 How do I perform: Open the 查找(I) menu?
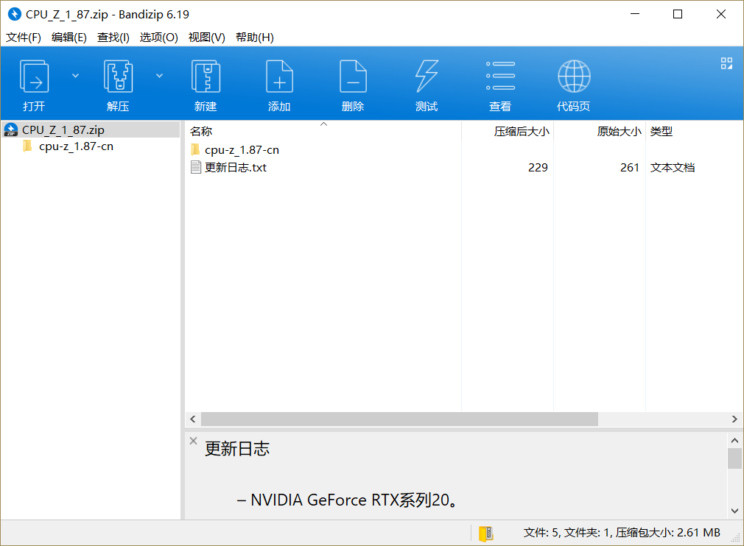coord(113,38)
